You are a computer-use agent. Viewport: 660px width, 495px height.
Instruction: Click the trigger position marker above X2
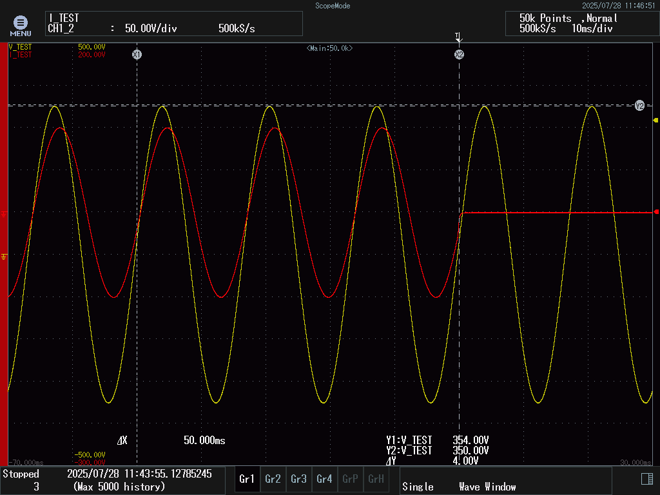click(458, 37)
